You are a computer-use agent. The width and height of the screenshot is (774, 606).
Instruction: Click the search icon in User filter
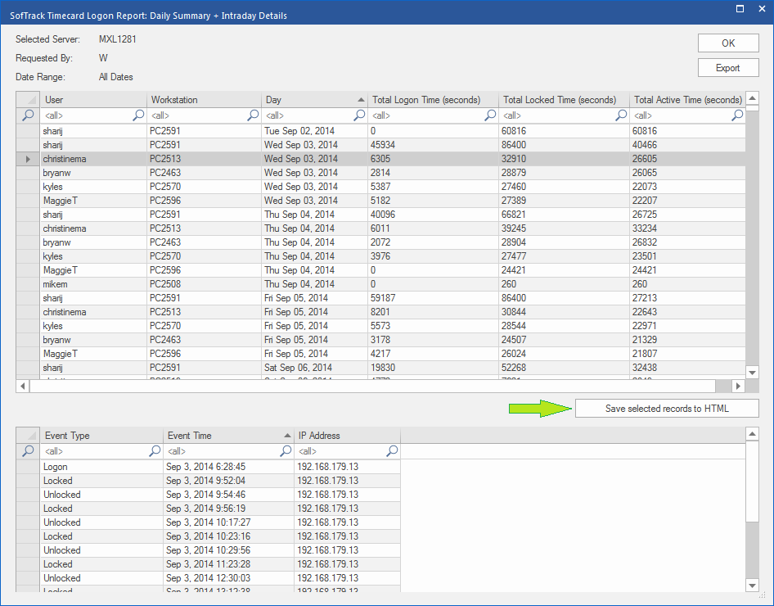pyautogui.click(x=138, y=116)
